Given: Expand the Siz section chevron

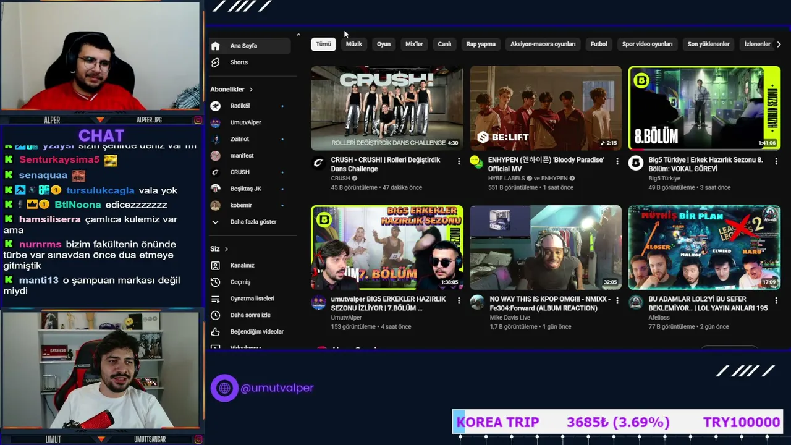Looking at the screenshot, I should (226, 249).
